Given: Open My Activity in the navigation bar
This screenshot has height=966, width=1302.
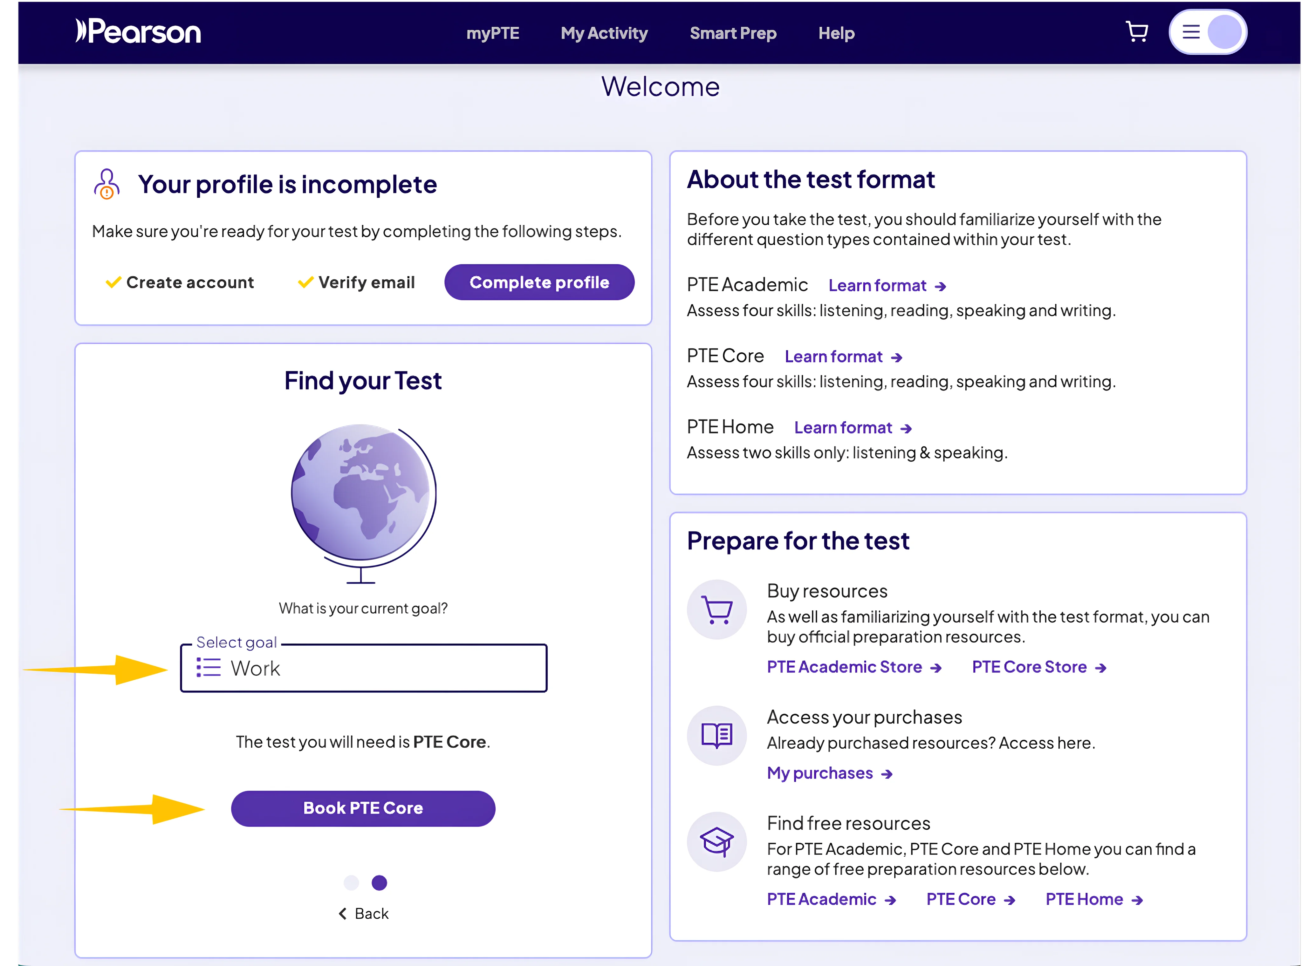Looking at the screenshot, I should 604,33.
